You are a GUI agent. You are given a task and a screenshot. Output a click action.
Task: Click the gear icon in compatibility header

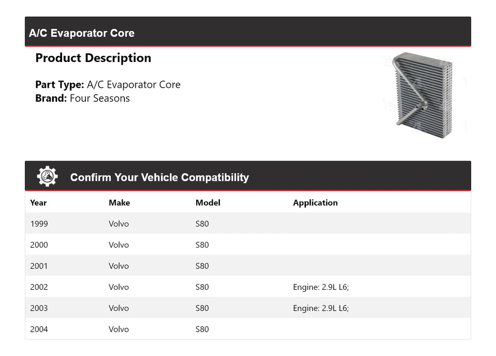[47, 177]
